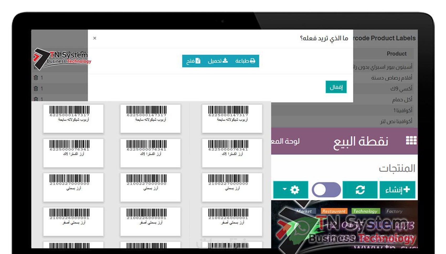The width and height of the screenshot is (446, 254).
Task: Click the refresh arrows button
Action: pos(360,190)
